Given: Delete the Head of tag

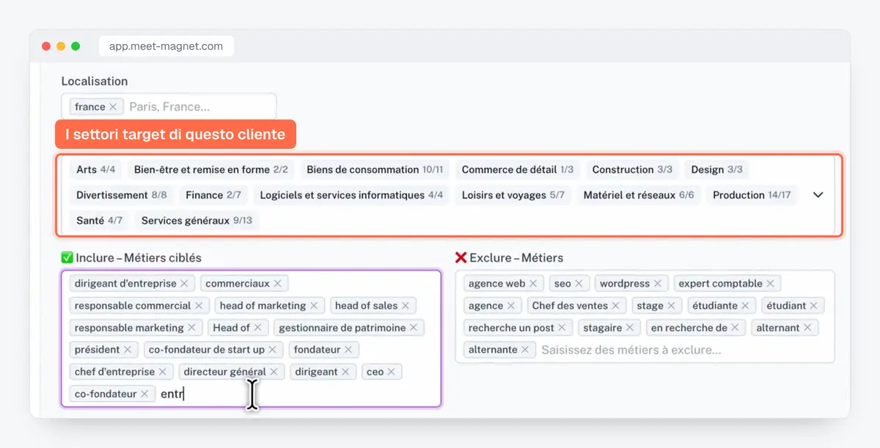Looking at the screenshot, I should [x=257, y=328].
